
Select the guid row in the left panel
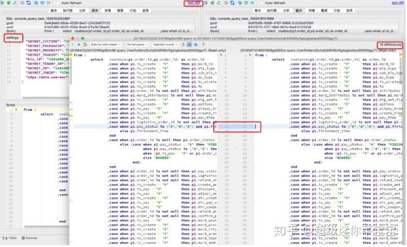tap(99, 23)
